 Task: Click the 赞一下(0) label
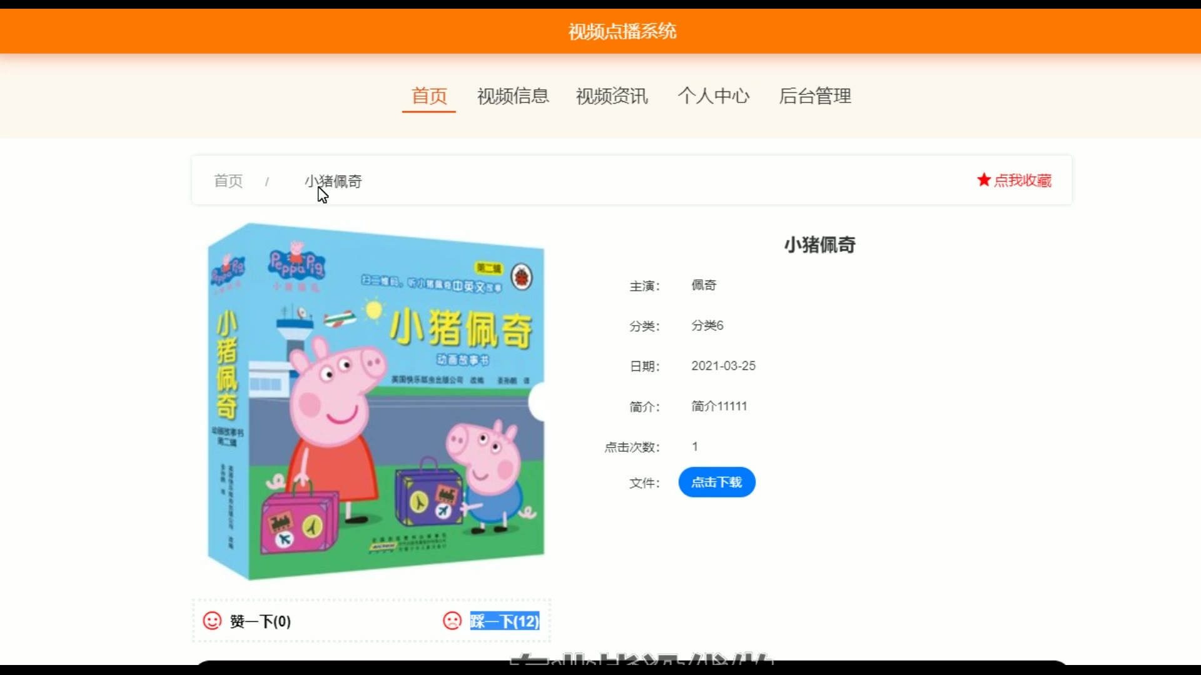coord(260,621)
